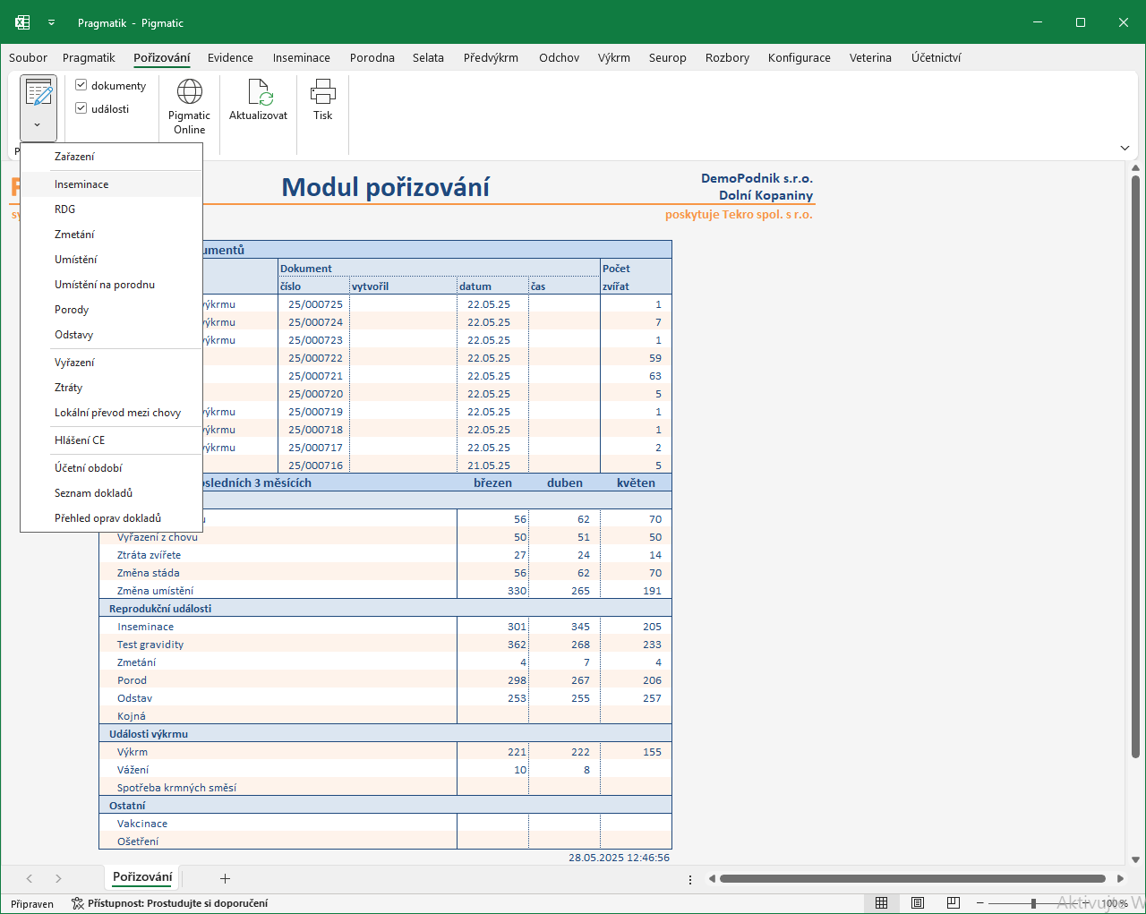The width and height of the screenshot is (1146, 914).
Task: Toggle the události checkbox
Action: [x=81, y=108]
